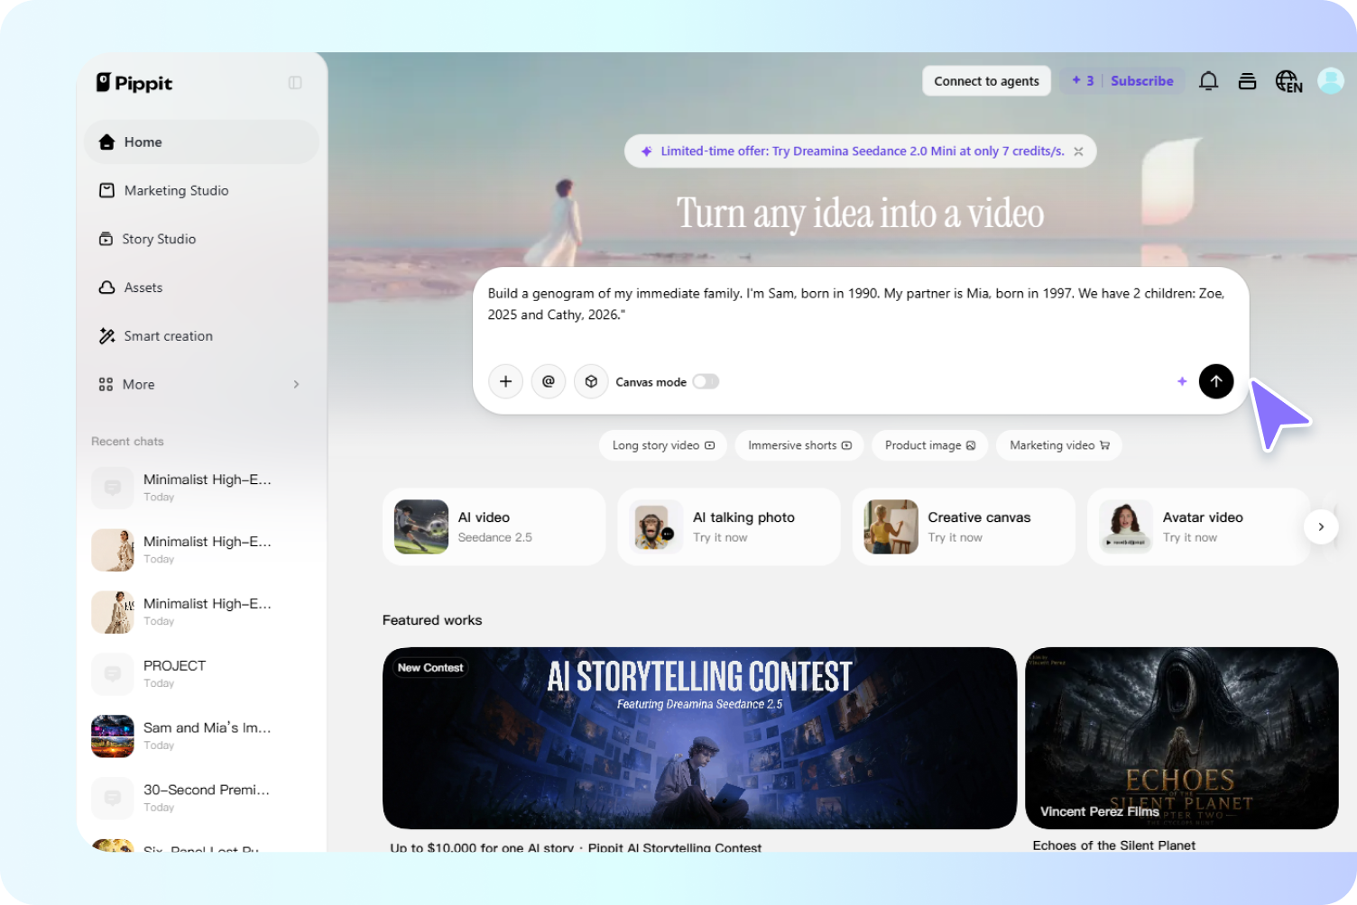Viewport: 1357px width, 905px height.
Task: Click the Marketing Studio icon
Action: [x=106, y=190]
